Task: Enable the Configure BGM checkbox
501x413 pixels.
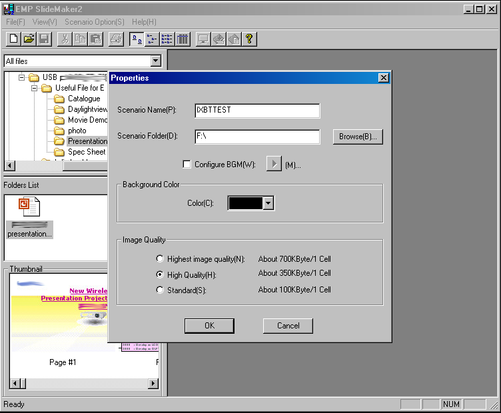Action: coord(187,164)
